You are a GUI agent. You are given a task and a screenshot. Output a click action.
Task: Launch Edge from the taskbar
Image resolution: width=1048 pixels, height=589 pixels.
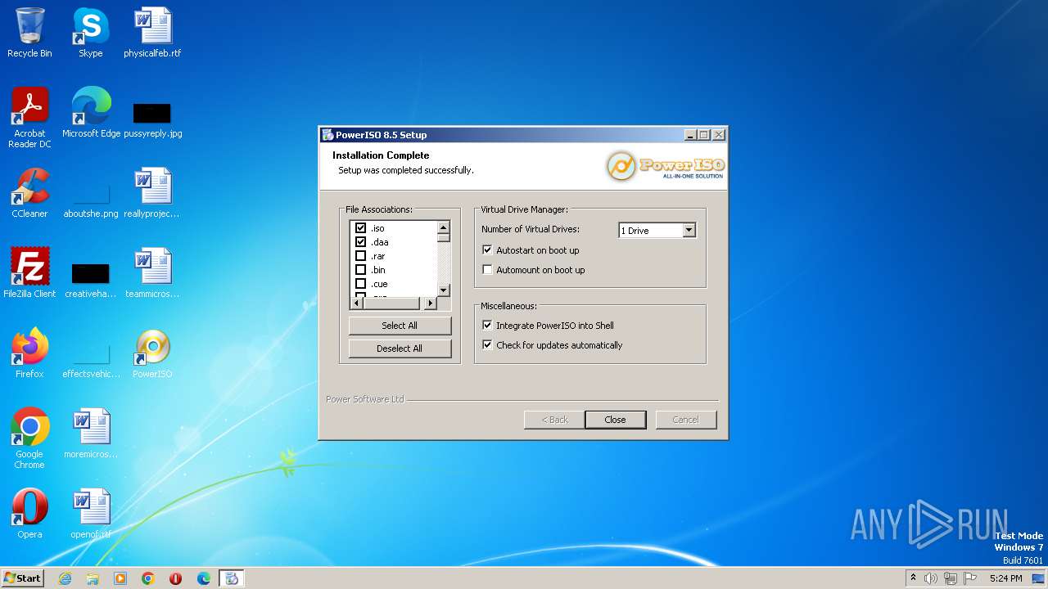(204, 578)
